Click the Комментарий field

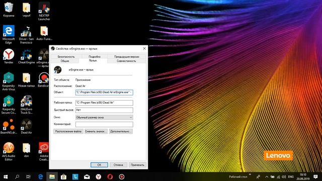click(x=104, y=124)
